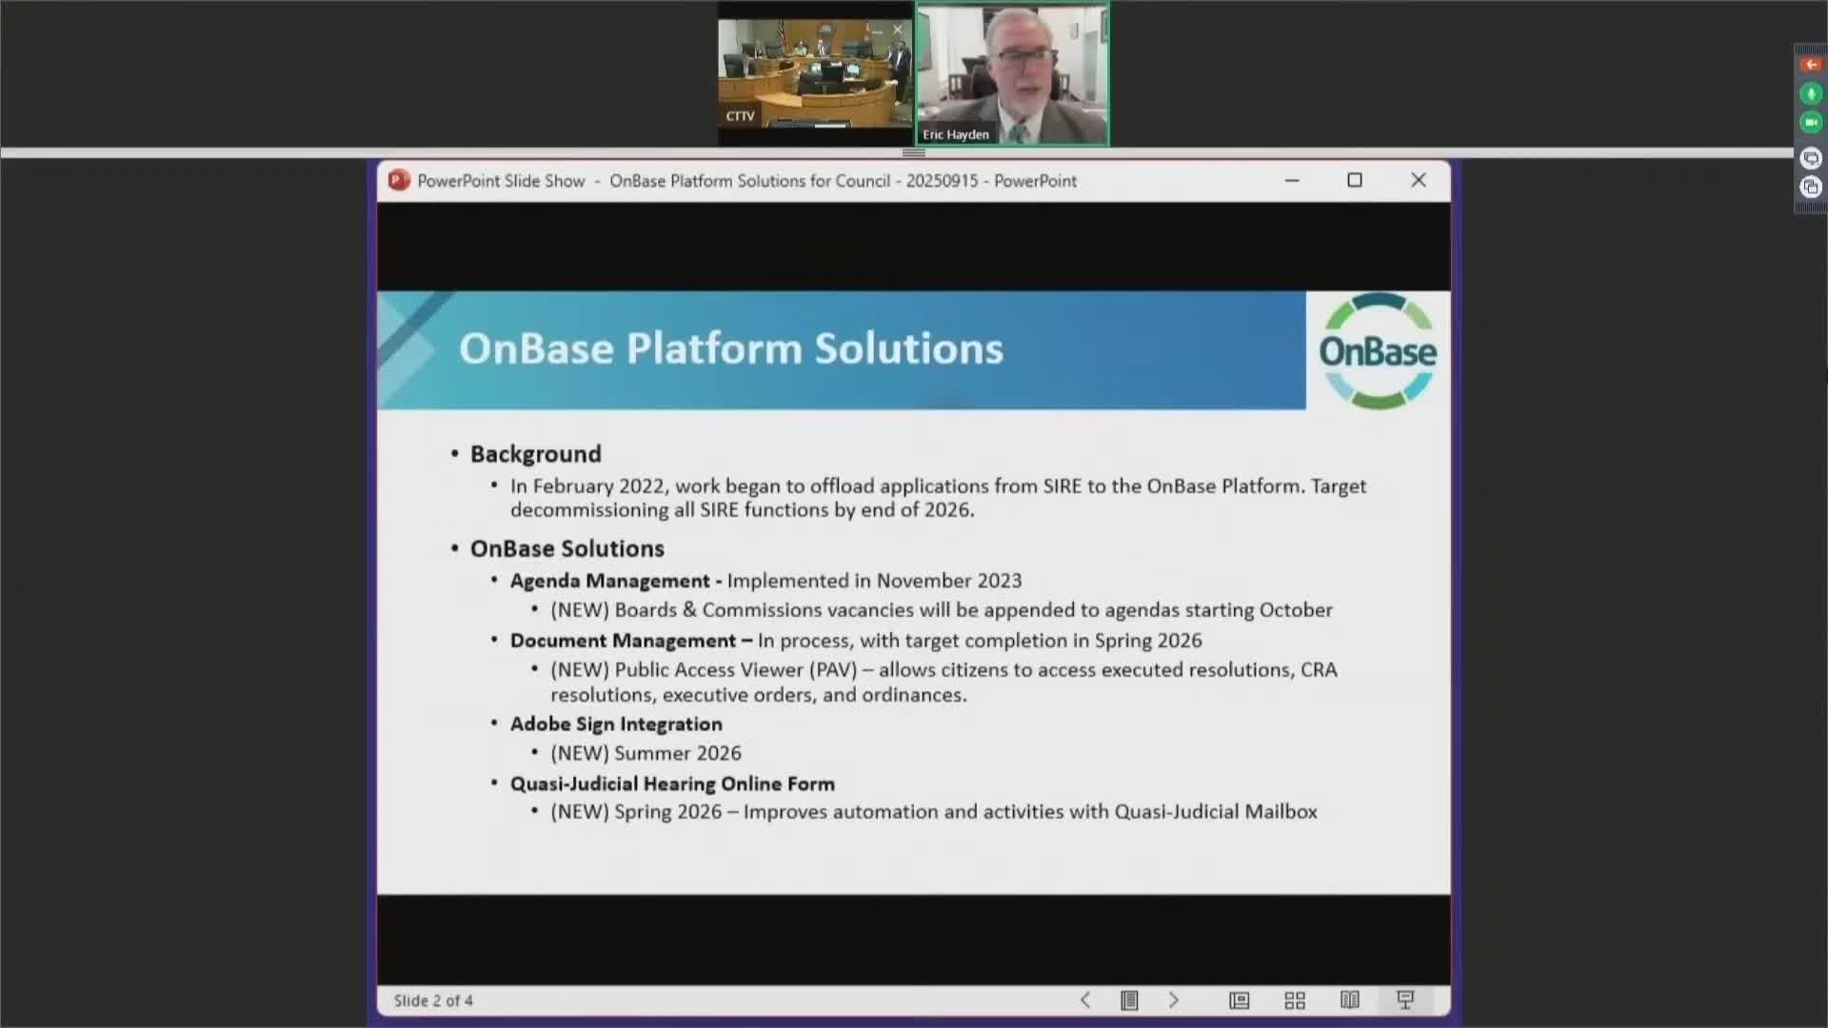Click the screen share monitor icon
This screenshot has width=1828, height=1028.
click(1811, 158)
